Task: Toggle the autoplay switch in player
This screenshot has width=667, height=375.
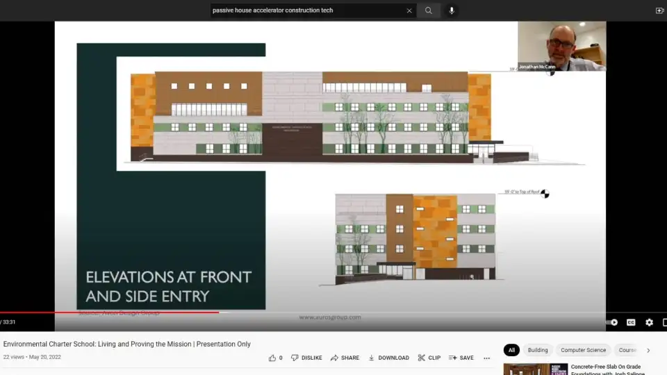Action: coord(613,322)
